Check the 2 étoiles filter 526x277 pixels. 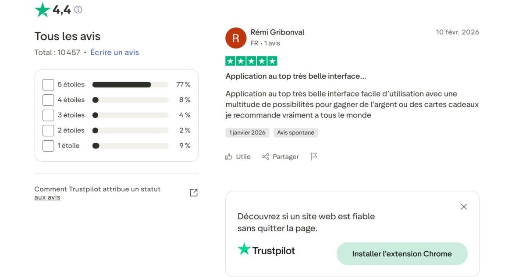pos(48,130)
